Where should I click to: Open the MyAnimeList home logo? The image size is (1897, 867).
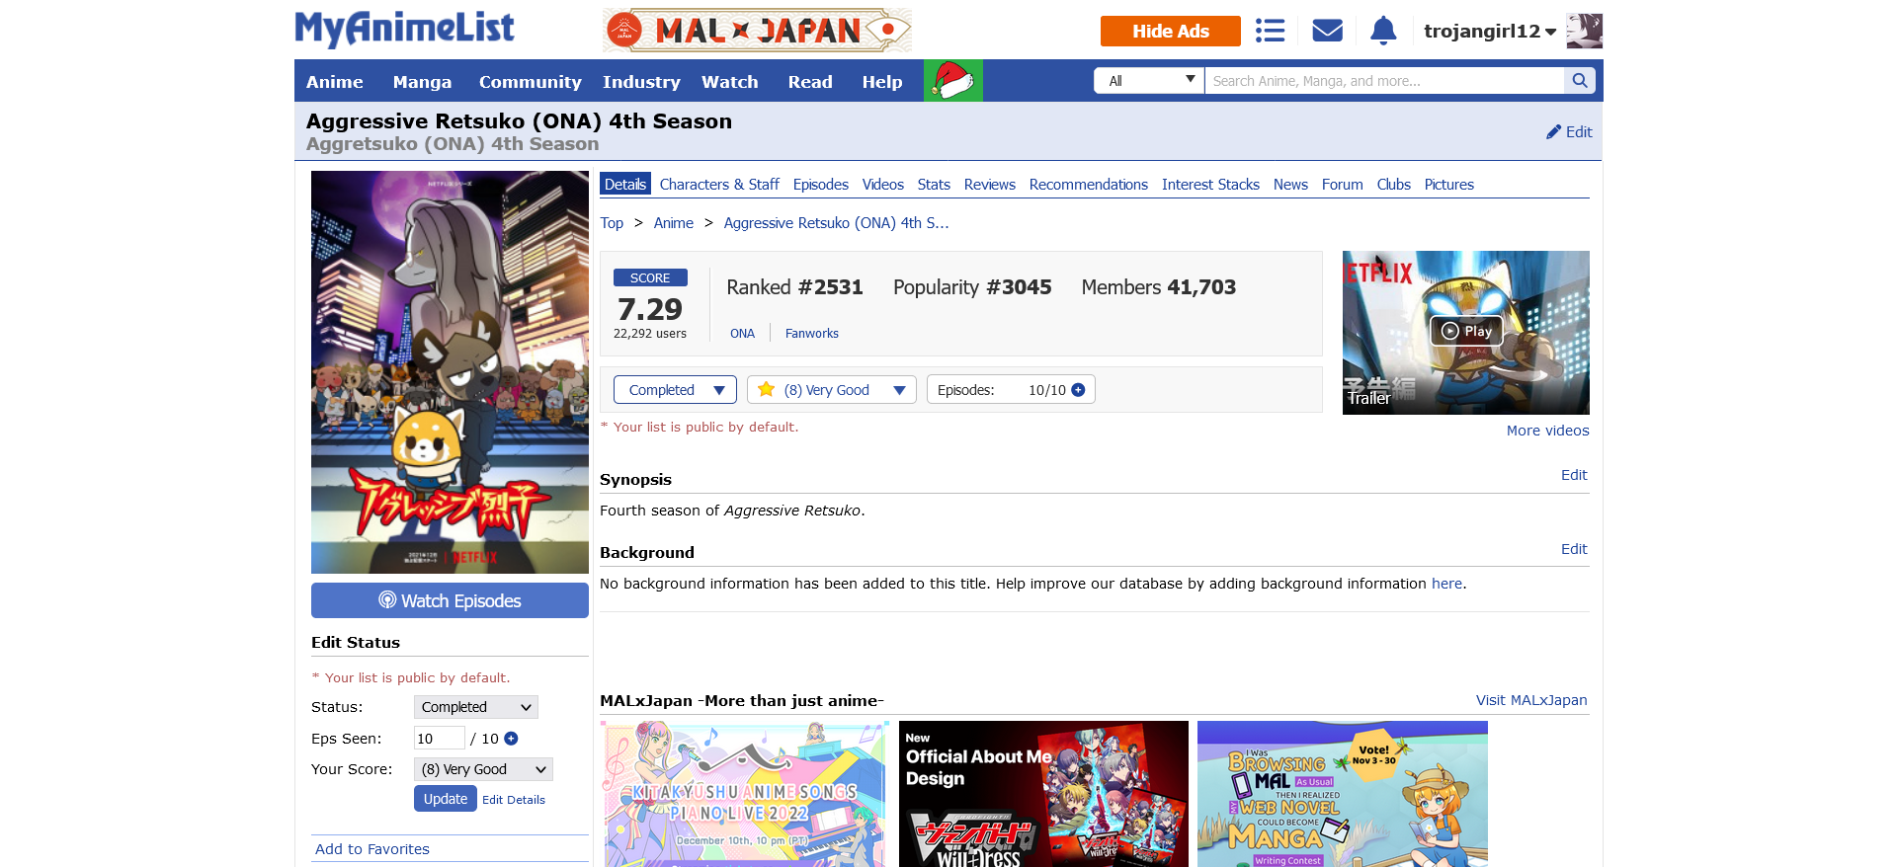404,29
